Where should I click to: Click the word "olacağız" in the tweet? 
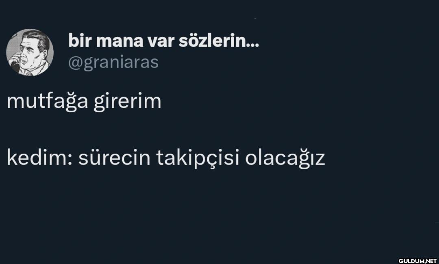point(285,159)
